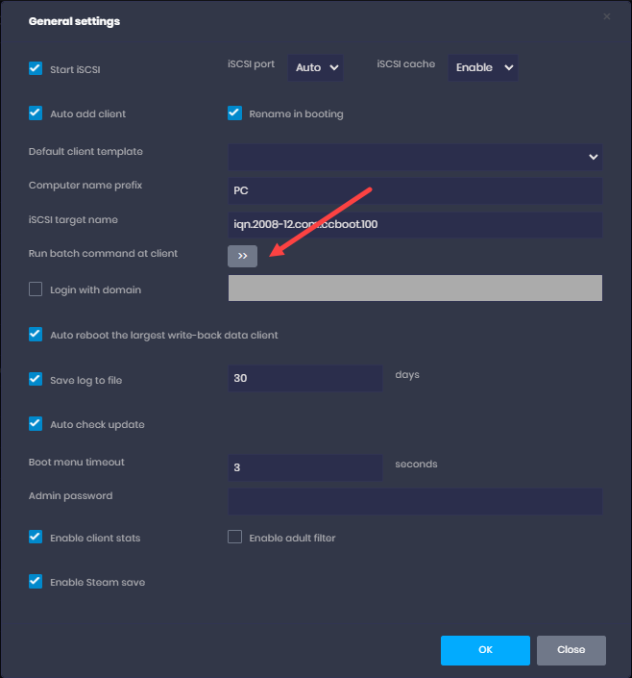Expand the Default client template dropdown

point(414,156)
